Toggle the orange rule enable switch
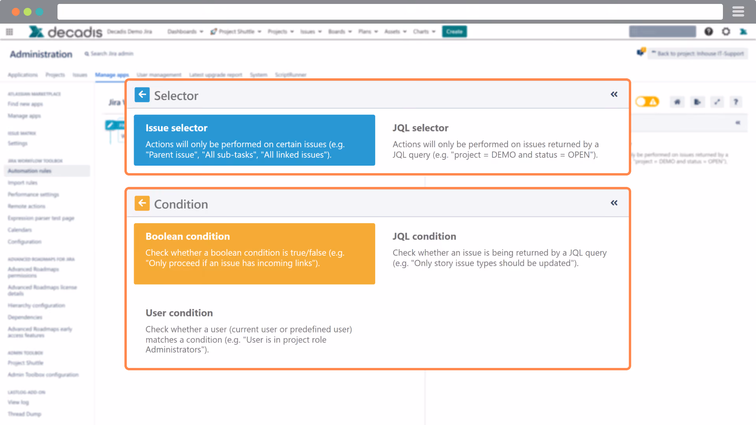This screenshot has width=756, height=425. pos(647,102)
